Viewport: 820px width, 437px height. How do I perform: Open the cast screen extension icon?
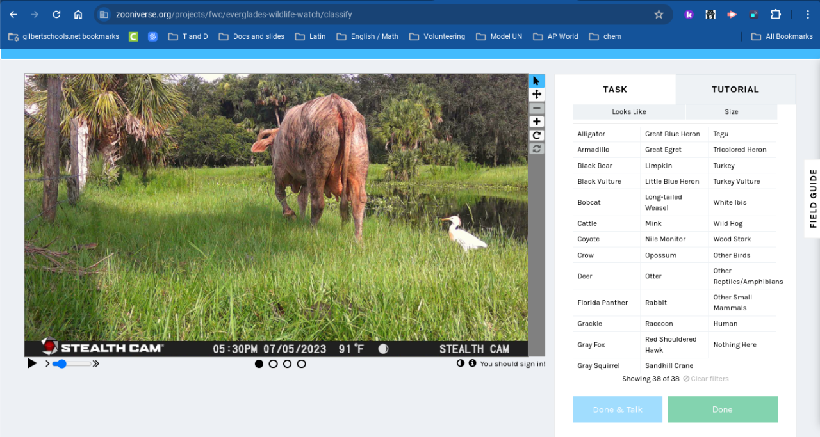754,14
